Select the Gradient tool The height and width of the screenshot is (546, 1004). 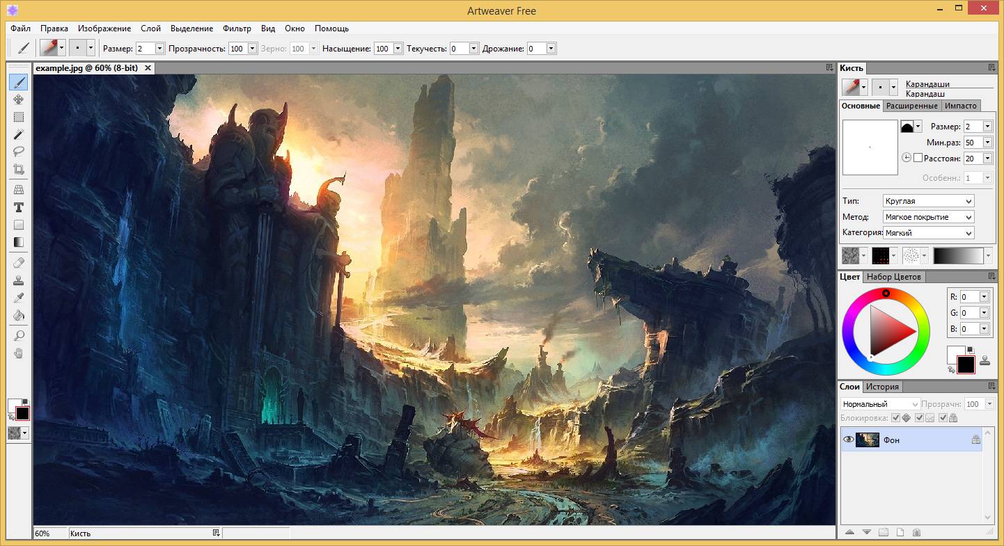point(19,242)
